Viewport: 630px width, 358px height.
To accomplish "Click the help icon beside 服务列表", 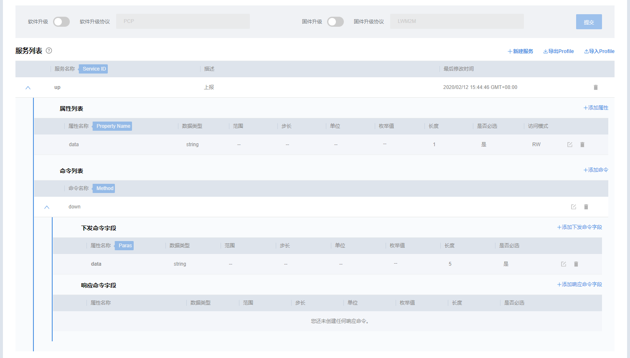I will click(x=49, y=51).
